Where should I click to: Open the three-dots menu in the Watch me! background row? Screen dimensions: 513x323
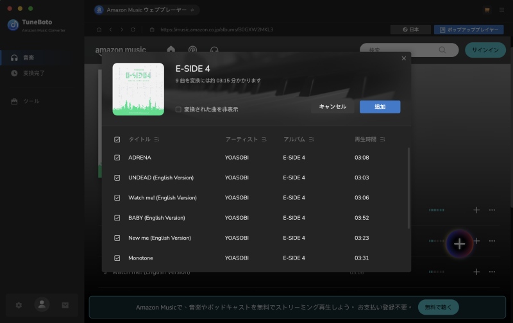coord(492,272)
